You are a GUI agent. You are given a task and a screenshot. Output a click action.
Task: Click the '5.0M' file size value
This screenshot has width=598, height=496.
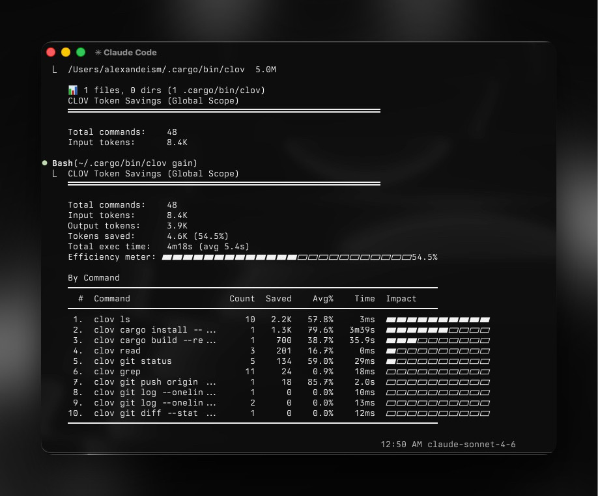click(x=266, y=70)
